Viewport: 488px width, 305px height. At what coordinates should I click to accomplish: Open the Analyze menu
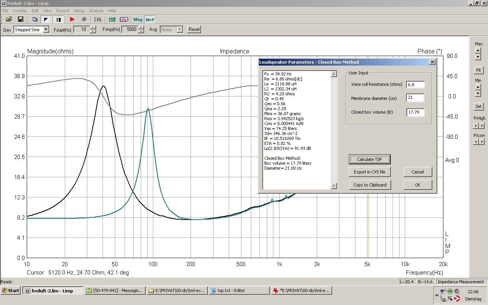pos(96,11)
